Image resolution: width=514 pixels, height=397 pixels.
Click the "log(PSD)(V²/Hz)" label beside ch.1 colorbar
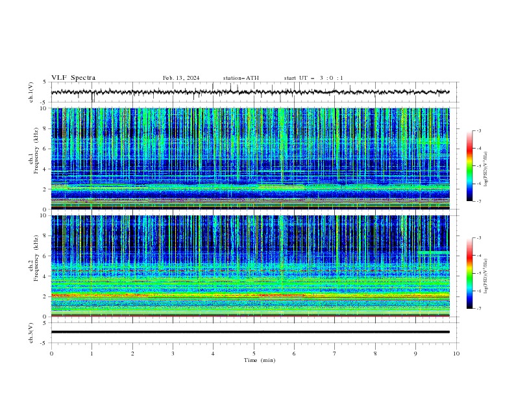tap(485, 169)
